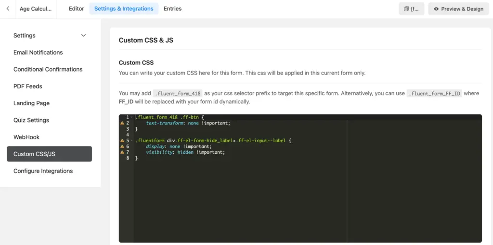
Task: Click the warning icon on line 5
Action: click(x=122, y=141)
